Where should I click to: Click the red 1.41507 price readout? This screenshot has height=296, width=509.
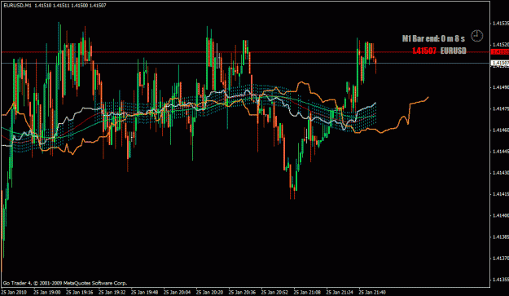(424, 51)
